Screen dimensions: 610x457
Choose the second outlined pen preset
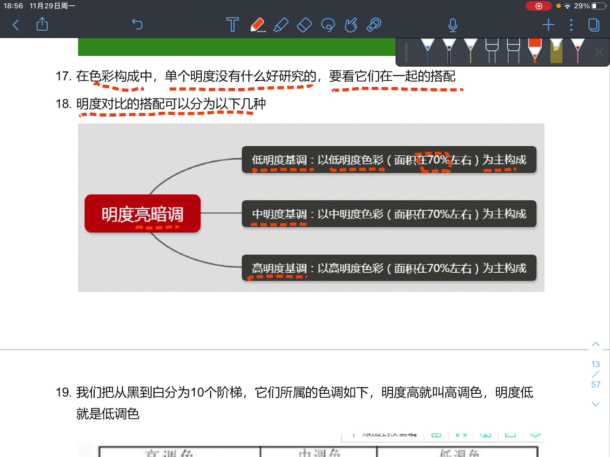[513, 51]
